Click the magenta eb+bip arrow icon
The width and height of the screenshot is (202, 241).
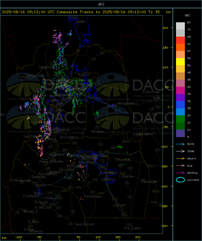(180, 173)
